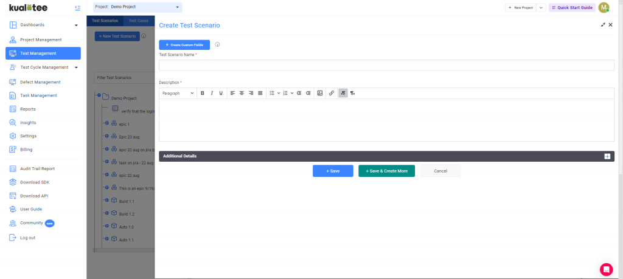Open the User Guide
The height and width of the screenshot is (279, 623).
[31, 209]
